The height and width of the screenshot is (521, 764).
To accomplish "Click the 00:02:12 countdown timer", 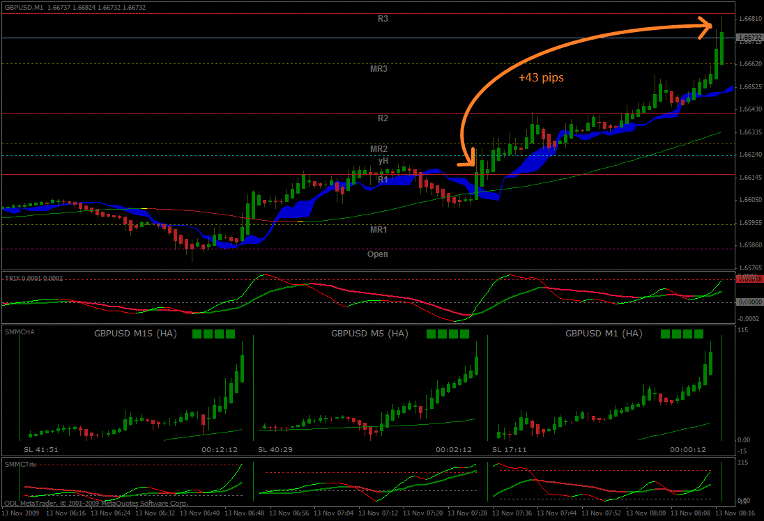I will (x=454, y=449).
